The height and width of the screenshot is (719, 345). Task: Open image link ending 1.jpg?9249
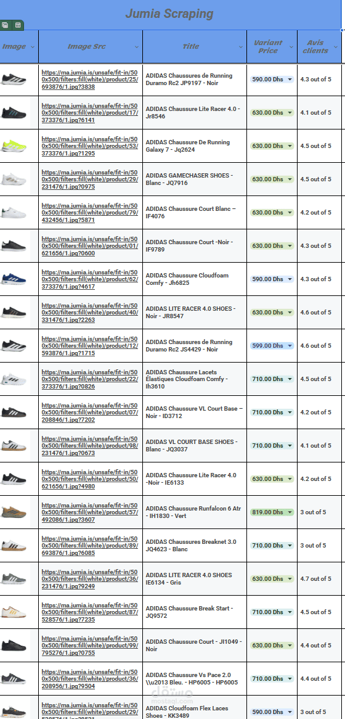[90, 578]
